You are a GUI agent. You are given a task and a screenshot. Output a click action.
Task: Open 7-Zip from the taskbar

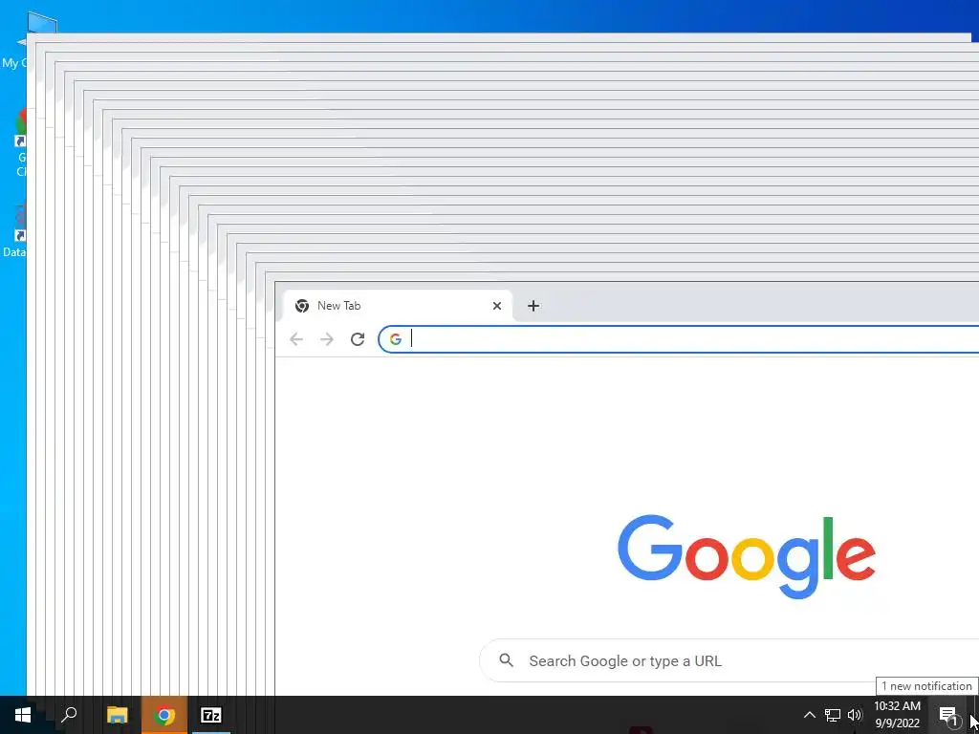point(210,715)
